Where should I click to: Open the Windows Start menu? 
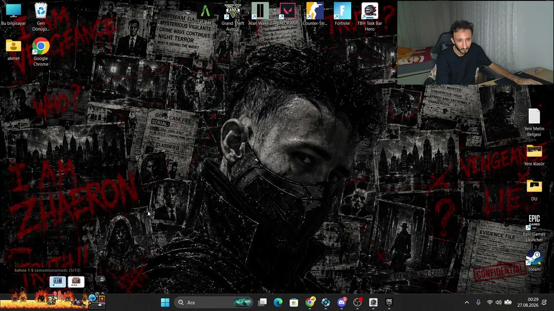165,302
